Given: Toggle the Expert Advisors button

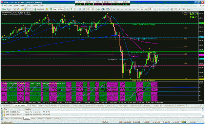Looking at the screenshot, I should click(x=56, y=9).
